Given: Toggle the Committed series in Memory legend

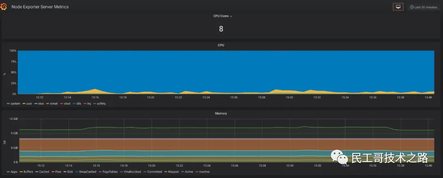Looking at the screenshot, I should coord(153,172).
